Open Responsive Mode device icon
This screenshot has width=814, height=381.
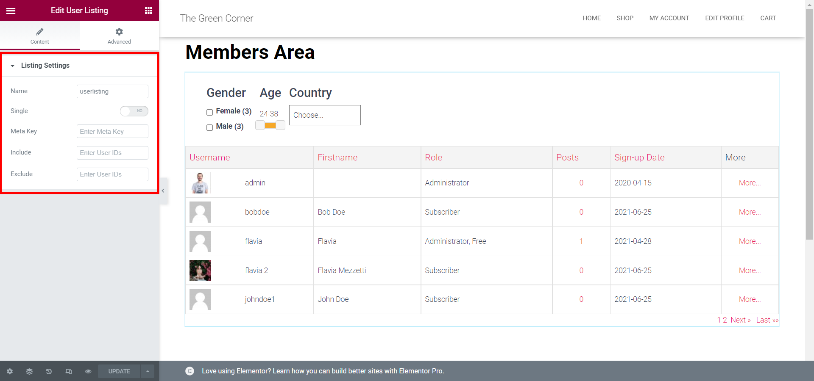[x=68, y=371]
